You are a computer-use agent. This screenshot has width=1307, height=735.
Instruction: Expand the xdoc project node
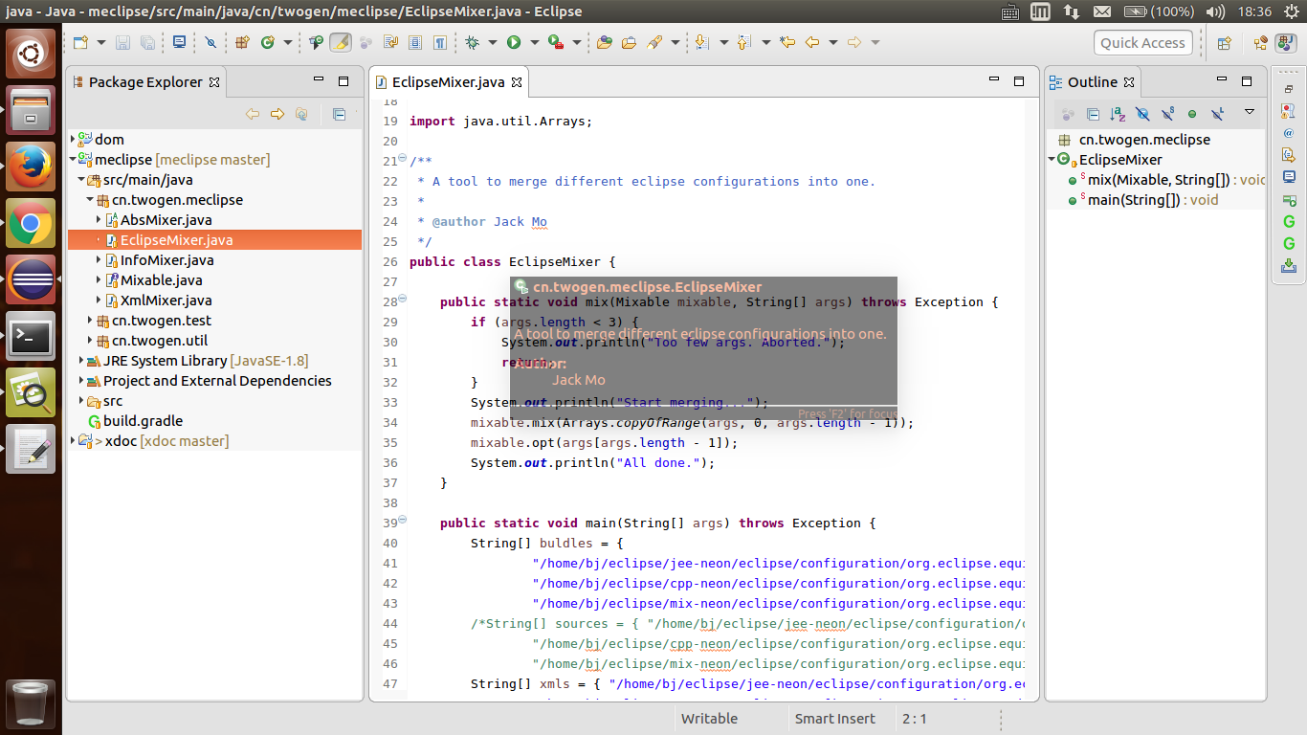(74, 441)
